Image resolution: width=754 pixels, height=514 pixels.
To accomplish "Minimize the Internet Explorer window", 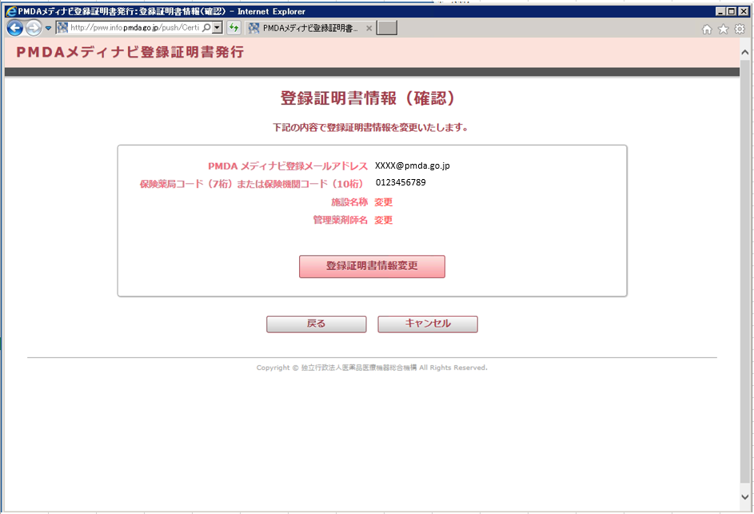I will (720, 11).
